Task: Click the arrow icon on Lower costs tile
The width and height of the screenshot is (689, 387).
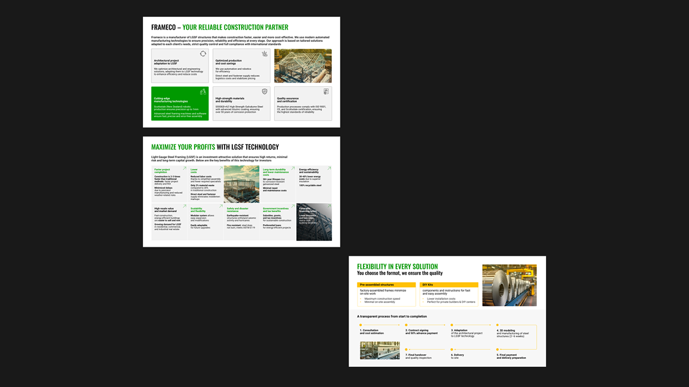Action: click(220, 169)
